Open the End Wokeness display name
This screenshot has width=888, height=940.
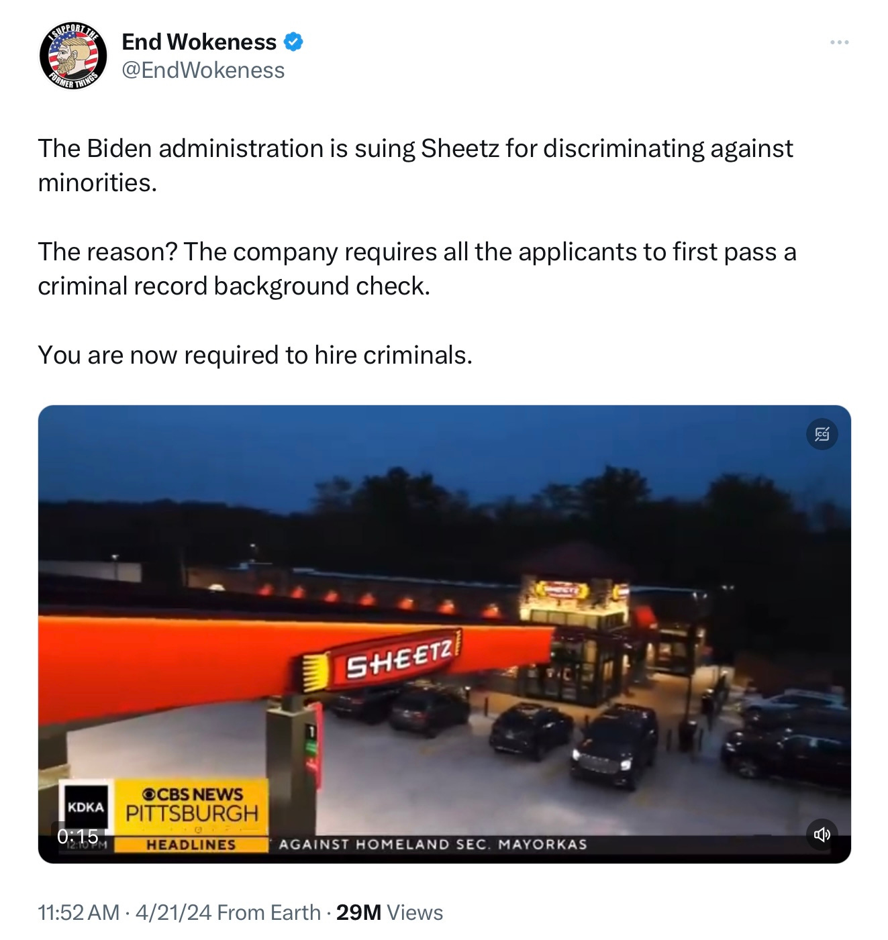[x=199, y=42]
